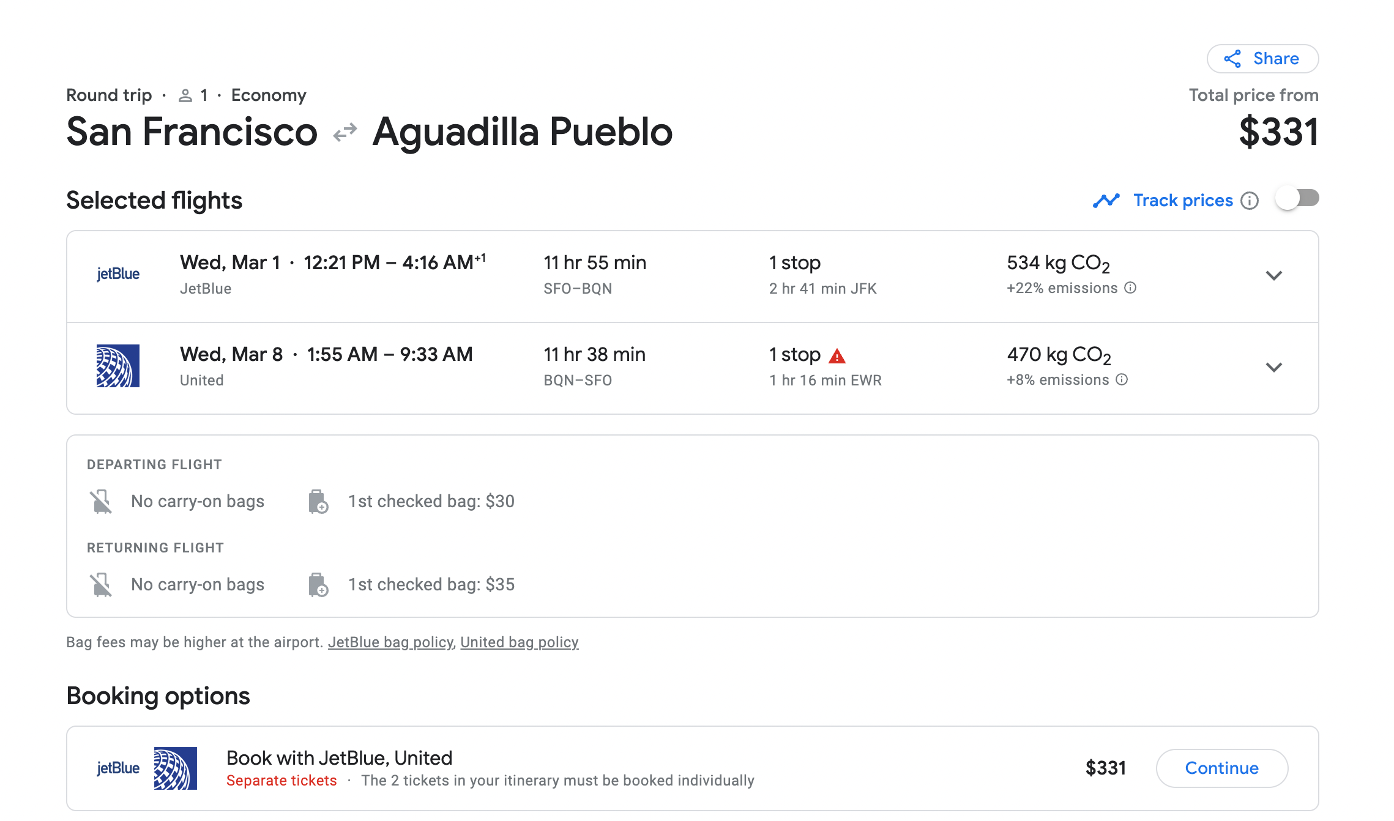Click the departing flight checked bag icon
This screenshot has height=821, width=1394.
pos(318,502)
